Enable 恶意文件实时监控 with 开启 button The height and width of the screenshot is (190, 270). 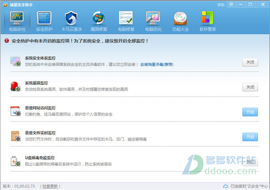[x=250, y=137]
